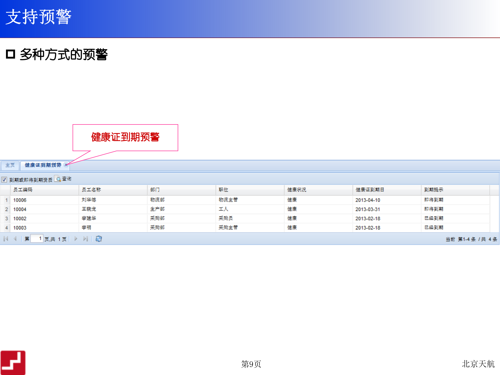Viewport: 500px width, 375px height.
Task: Click the next page arrow icon
Action: pos(76,239)
